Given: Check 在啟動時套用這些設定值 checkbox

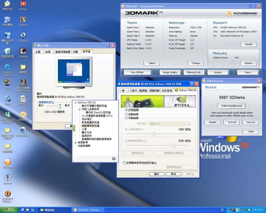Looking at the screenshot, I should coord(124,163).
